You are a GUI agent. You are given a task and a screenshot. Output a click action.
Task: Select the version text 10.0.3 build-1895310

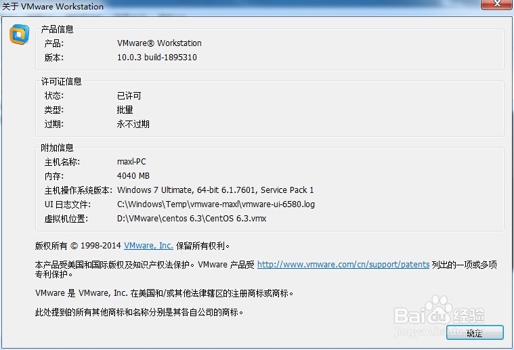tap(157, 58)
